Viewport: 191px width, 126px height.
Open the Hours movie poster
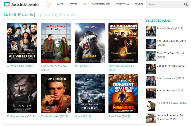click(90, 94)
